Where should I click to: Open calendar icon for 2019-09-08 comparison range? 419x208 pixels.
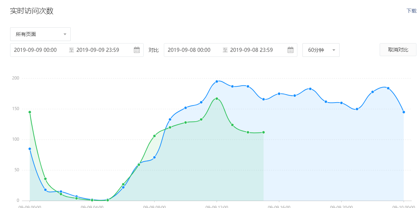coord(291,50)
